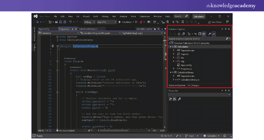Image resolution: width=264 pixels, height=140 pixels.
Task: Click Save All icon in main toolbar
Action: coord(65,22)
